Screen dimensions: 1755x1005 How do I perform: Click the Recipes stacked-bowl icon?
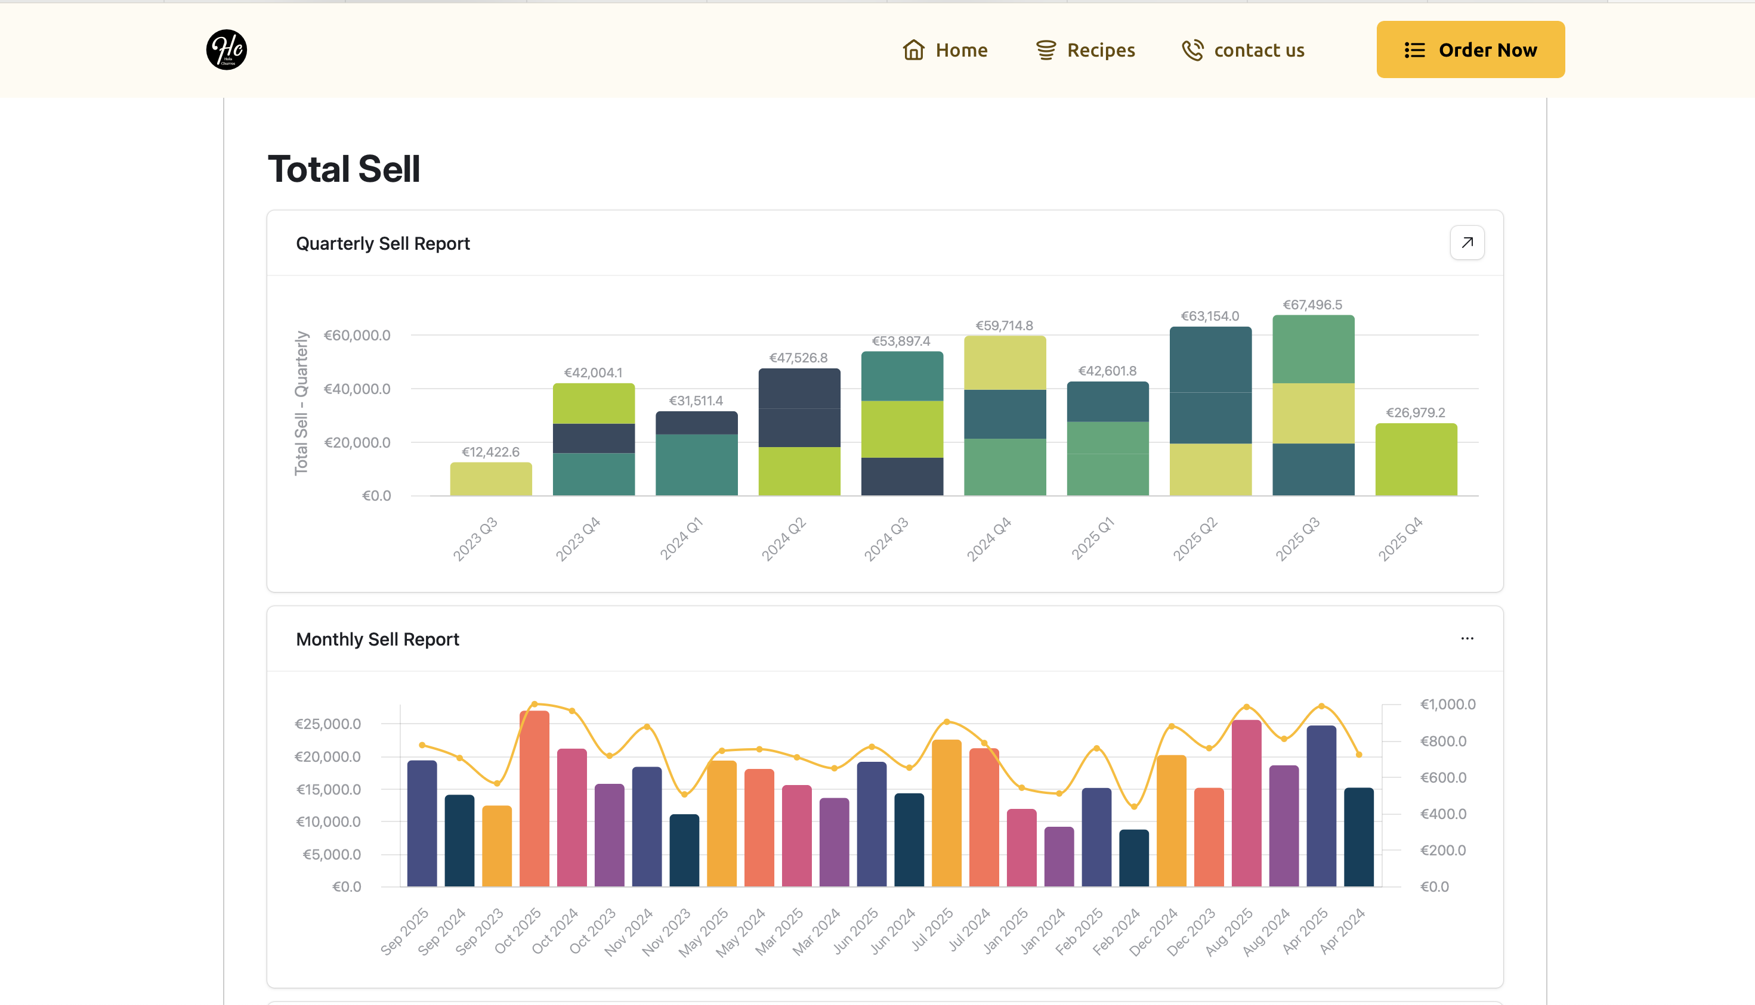[x=1046, y=49]
